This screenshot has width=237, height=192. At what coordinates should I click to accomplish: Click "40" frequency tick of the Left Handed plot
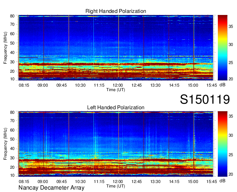(x=12, y=149)
